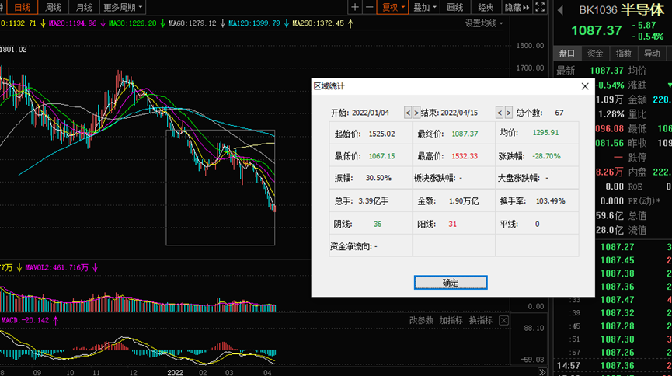Switch to the 资金 tab in side panel
Viewport: 672px width, 376px height.
pyautogui.click(x=595, y=53)
